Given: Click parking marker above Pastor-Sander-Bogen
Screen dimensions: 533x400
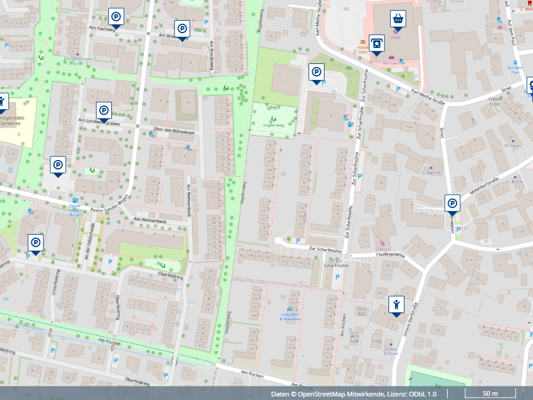Looking at the screenshot, I should [x=58, y=165].
